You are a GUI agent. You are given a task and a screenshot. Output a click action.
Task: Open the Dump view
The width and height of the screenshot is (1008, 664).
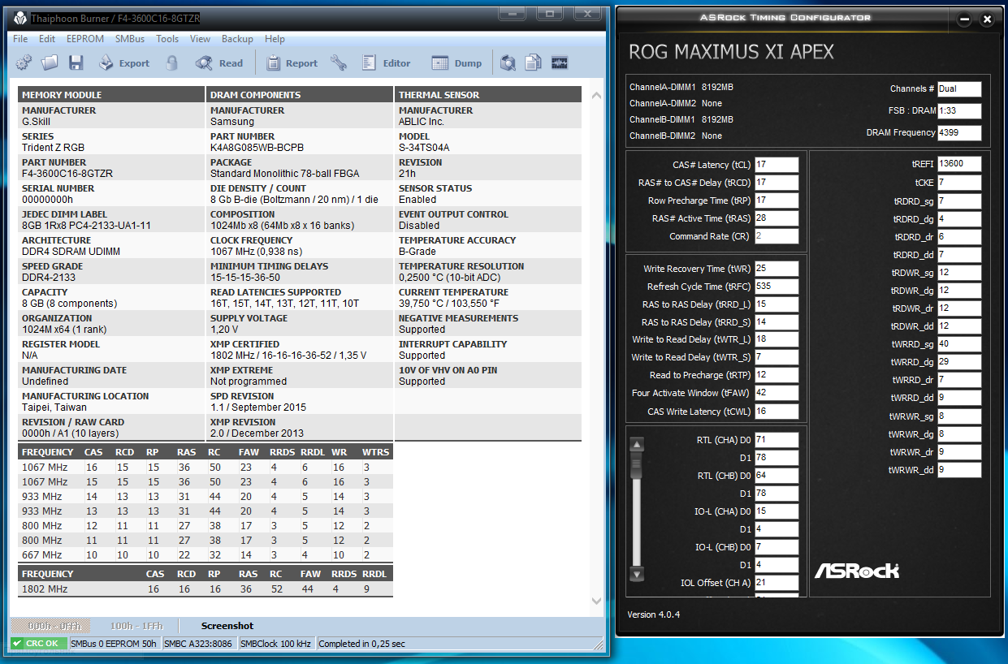[456, 63]
